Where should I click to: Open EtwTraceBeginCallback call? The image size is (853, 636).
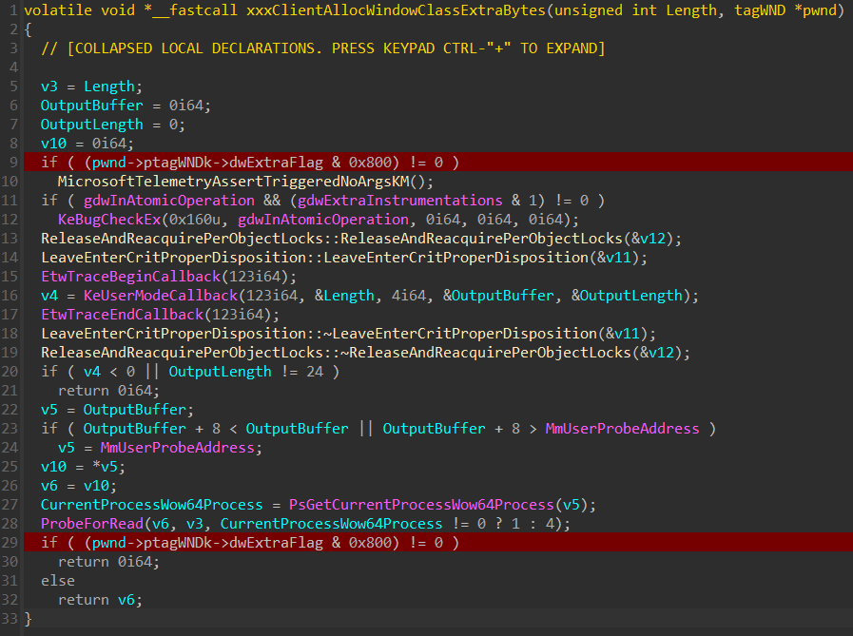[130, 277]
